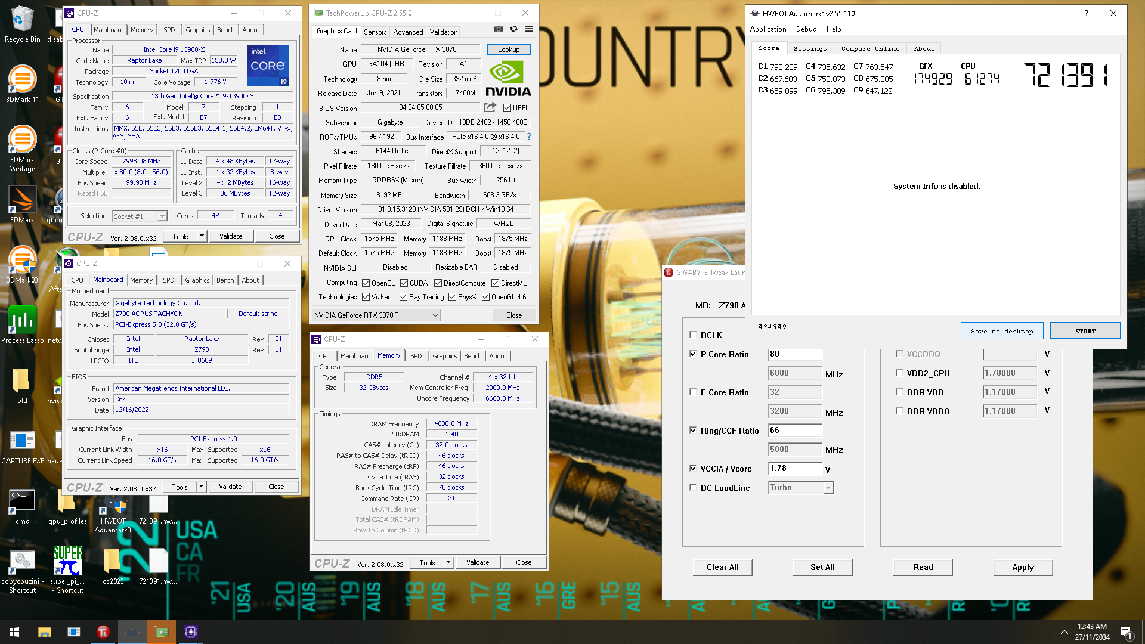Open the cmd desktop shortcut

coord(22,506)
